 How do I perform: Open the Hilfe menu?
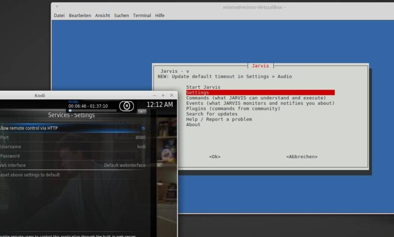pyautogui.click(x=160, y=16)
